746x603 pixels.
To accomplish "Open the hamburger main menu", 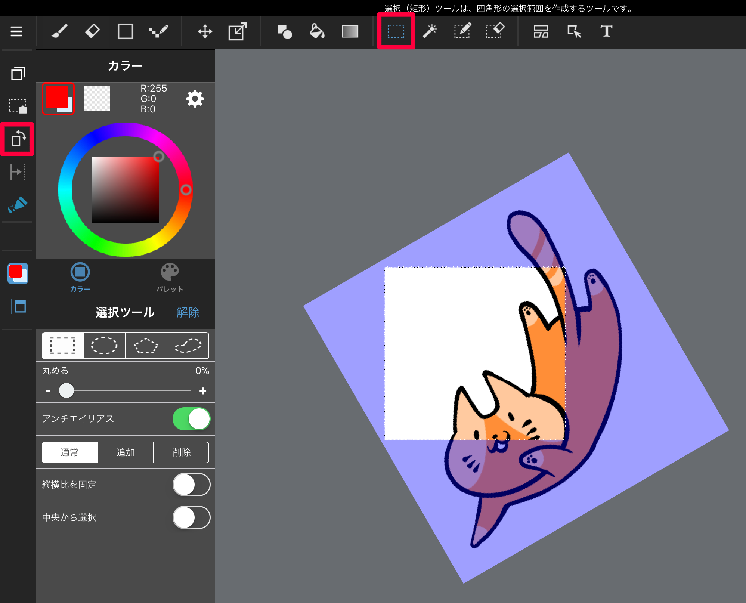I will click(x=16, y=31).
